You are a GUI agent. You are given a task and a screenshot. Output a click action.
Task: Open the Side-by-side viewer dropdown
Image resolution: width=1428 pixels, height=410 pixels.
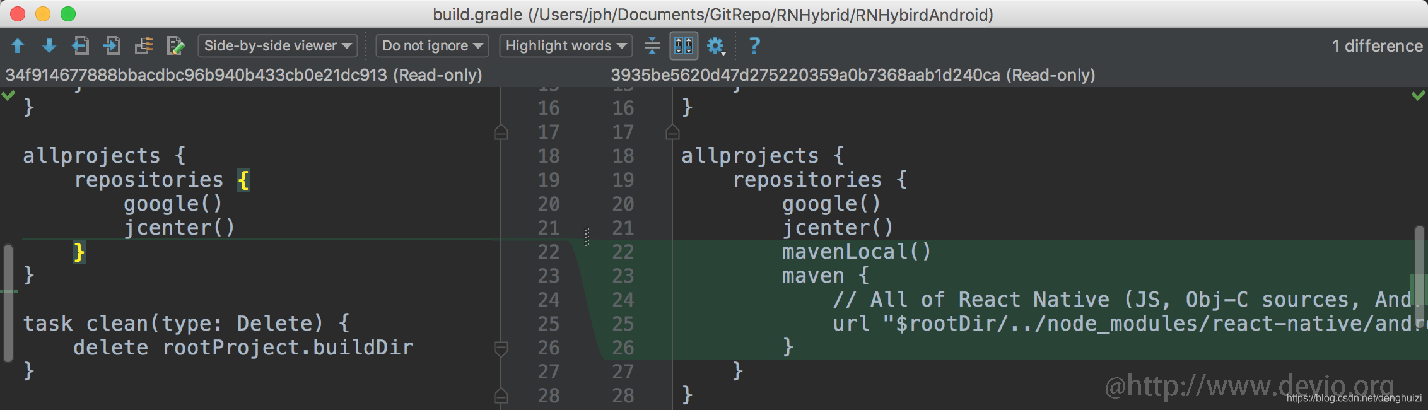point(278,45)
